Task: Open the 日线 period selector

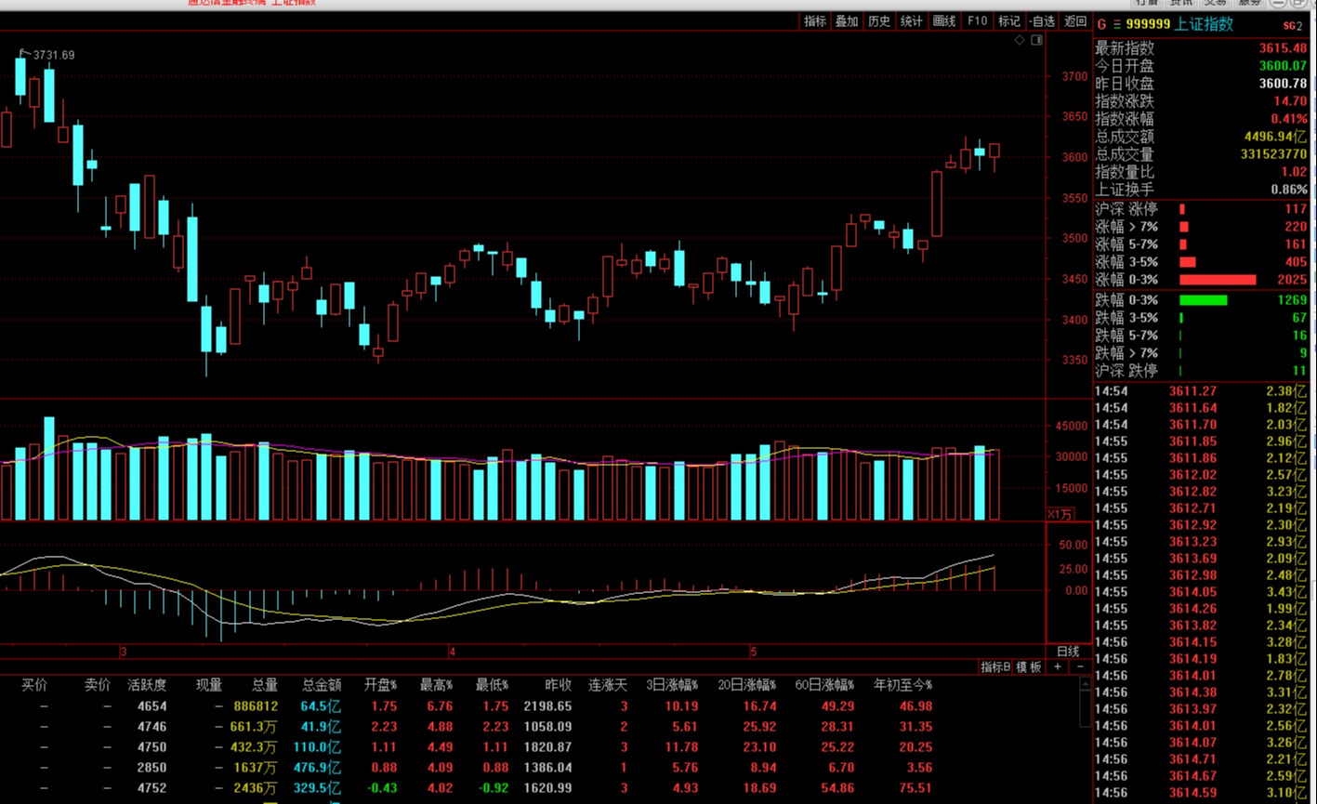Action: click(x=1068, y=652)
